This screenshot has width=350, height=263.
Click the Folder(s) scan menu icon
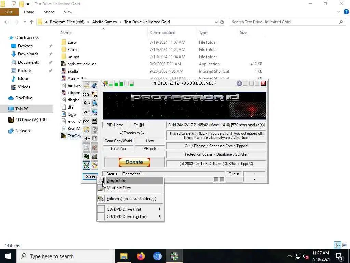101,199
